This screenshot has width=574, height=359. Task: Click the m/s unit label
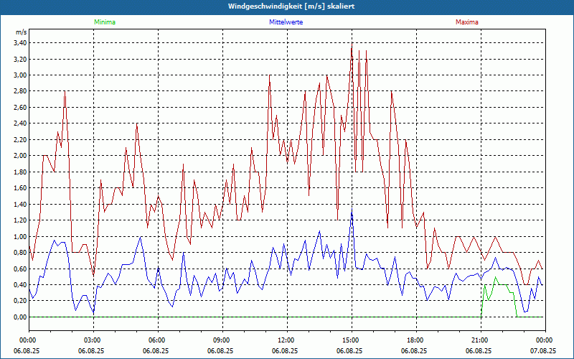point(21,32)
